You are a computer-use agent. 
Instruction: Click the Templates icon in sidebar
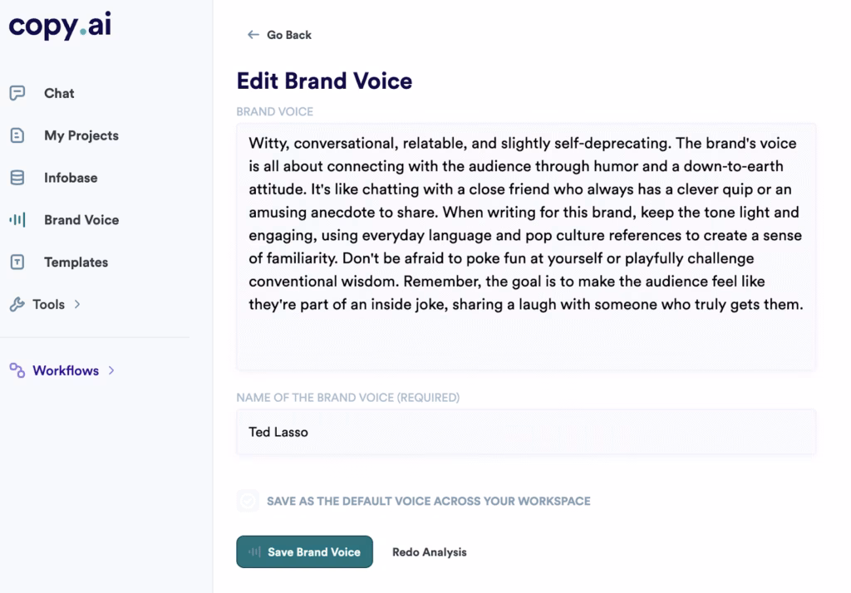click(17, 262)
